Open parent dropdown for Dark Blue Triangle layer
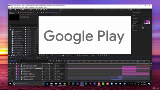Screen dimensions: 160x90 (x=61, y=73)
